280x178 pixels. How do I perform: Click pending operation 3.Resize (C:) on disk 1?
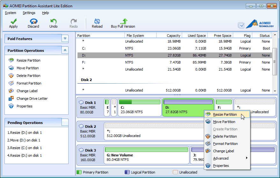(x=25, y=148)
